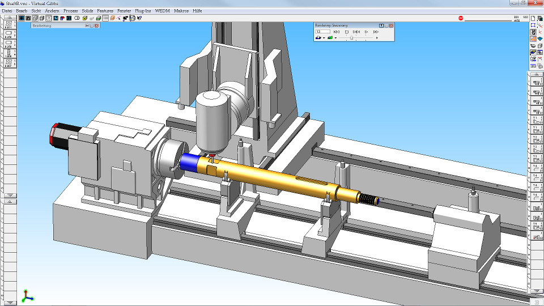This screenshot has width=544, height=306.
Task: Click the red stop icon in top toolbar
Action: click(x=461, y=18)
